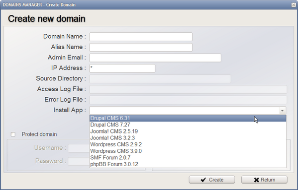The height and width of the screenshot is (190, 298).
Task: Select Joomla! CMS 3.2.3 entry
Action: click(188, 138)
